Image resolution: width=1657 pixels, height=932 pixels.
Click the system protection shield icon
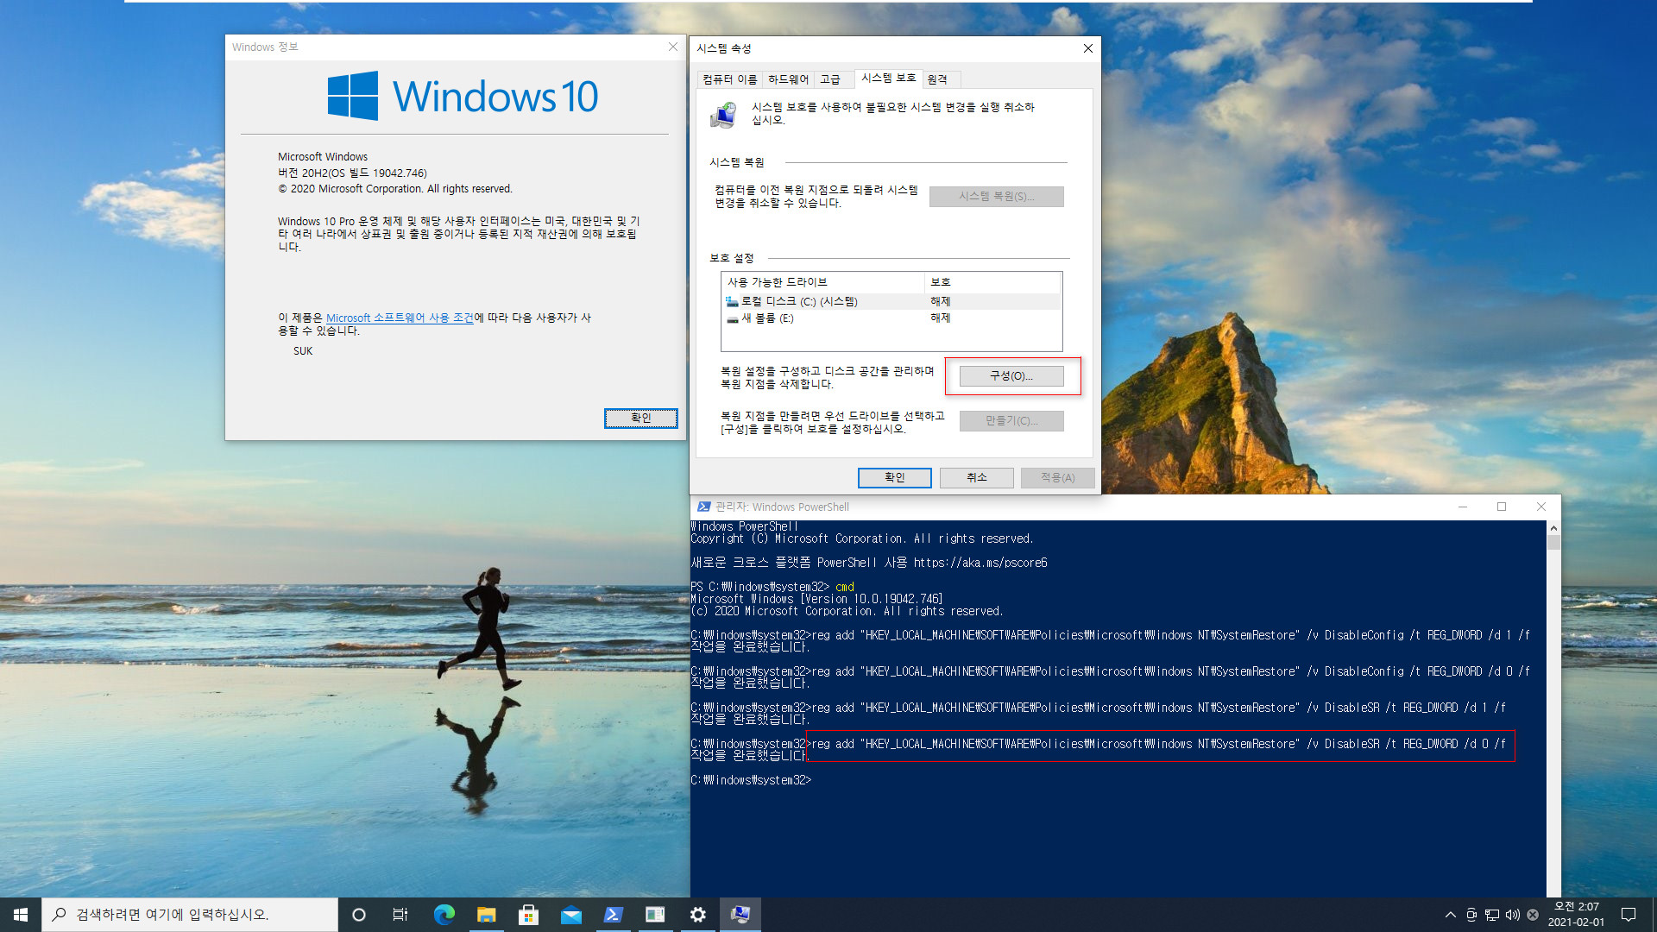click(x=723, y=115)
